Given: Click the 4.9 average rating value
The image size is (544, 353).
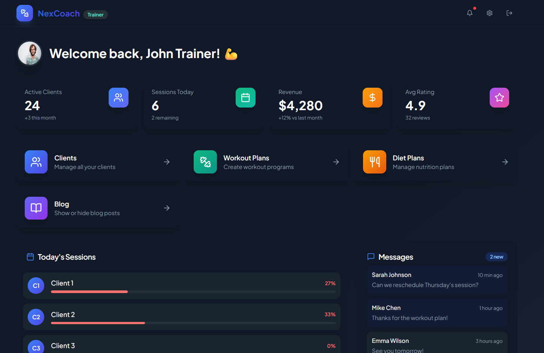Looking at the screenshot, I should (415, 106).
